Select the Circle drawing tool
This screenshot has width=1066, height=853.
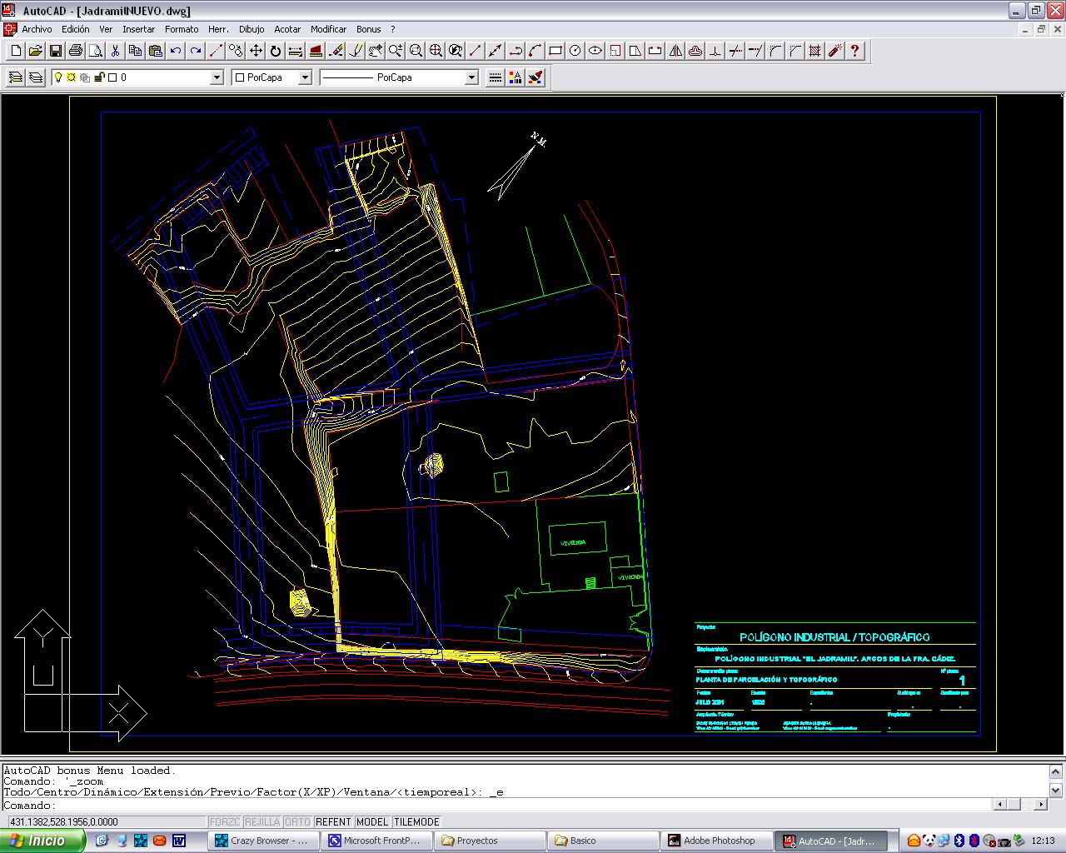(575, 51)
